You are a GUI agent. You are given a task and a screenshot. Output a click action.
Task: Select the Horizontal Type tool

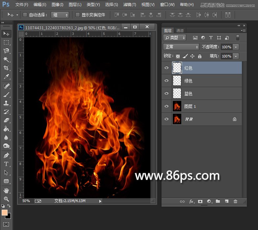(x=6, y=164)
